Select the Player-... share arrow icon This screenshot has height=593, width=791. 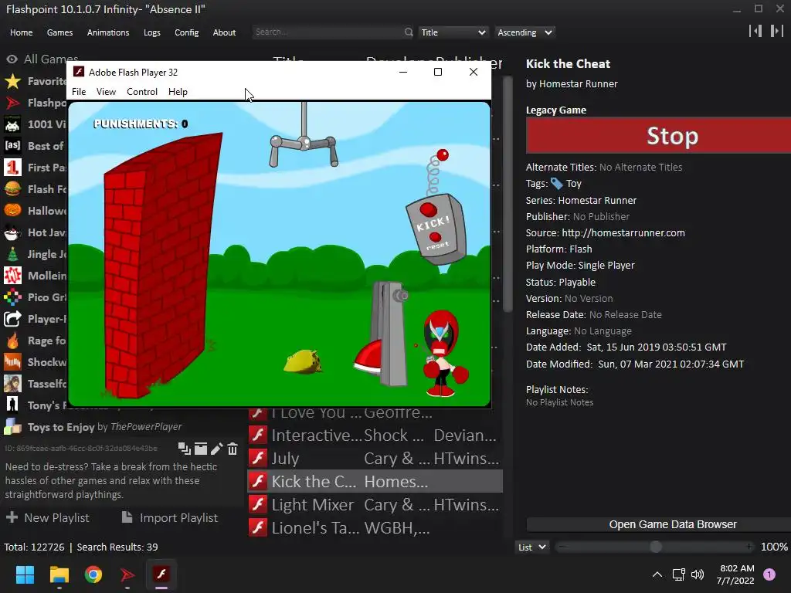click(12, 319)
